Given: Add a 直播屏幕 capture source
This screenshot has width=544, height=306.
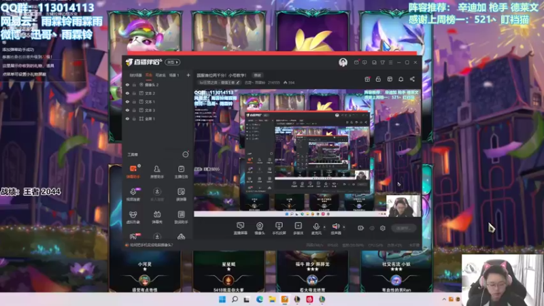Looking at the screenshot, I should tap(240, 228).
